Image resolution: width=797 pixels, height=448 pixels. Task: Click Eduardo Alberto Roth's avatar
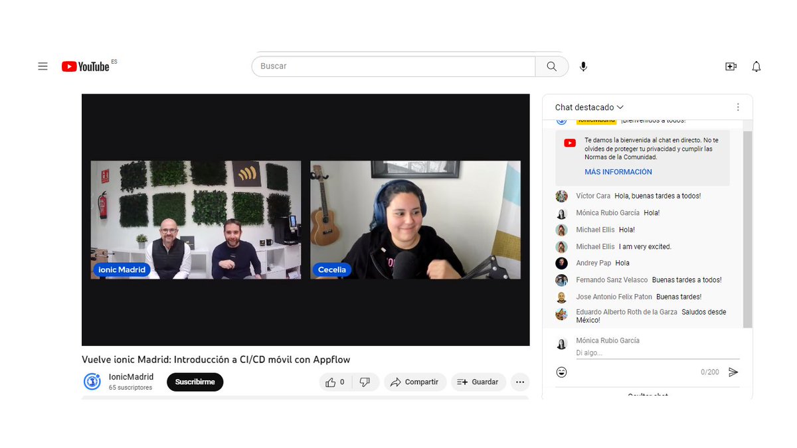coord(562,314)
